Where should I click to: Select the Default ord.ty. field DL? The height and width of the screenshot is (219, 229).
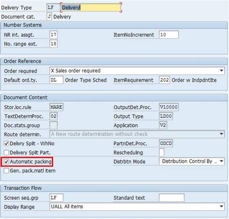[x=56, y=80]
